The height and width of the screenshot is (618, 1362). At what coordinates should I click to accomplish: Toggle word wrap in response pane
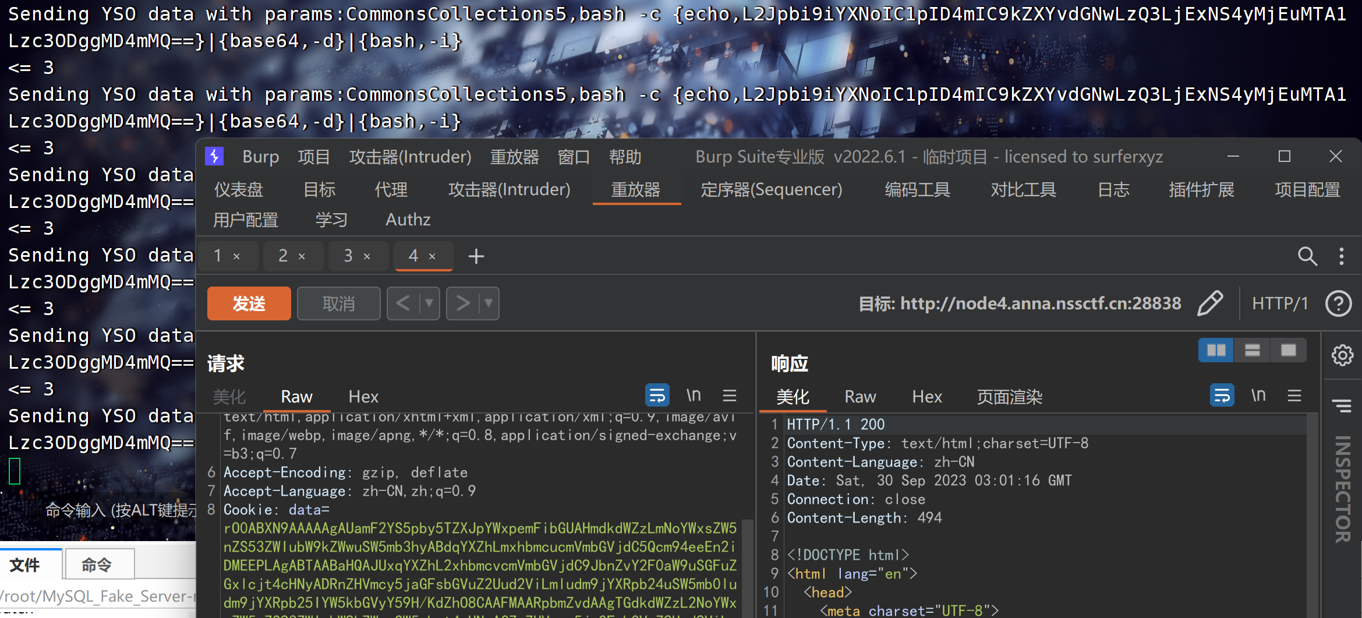click(1222, 395)
